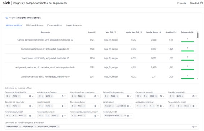Clear all values in Nuevo conductor filter
Image resolution: width=204 pixels, height=131 pixels.
click(95, 106)
